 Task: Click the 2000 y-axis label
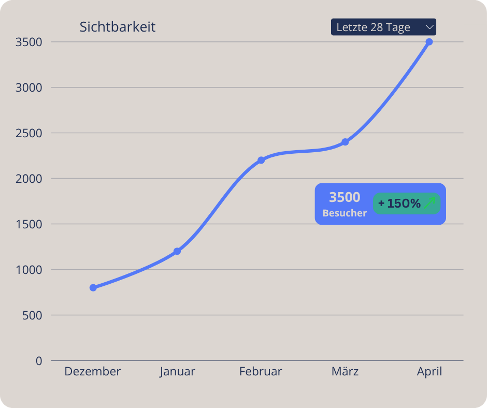coord(29,179)
